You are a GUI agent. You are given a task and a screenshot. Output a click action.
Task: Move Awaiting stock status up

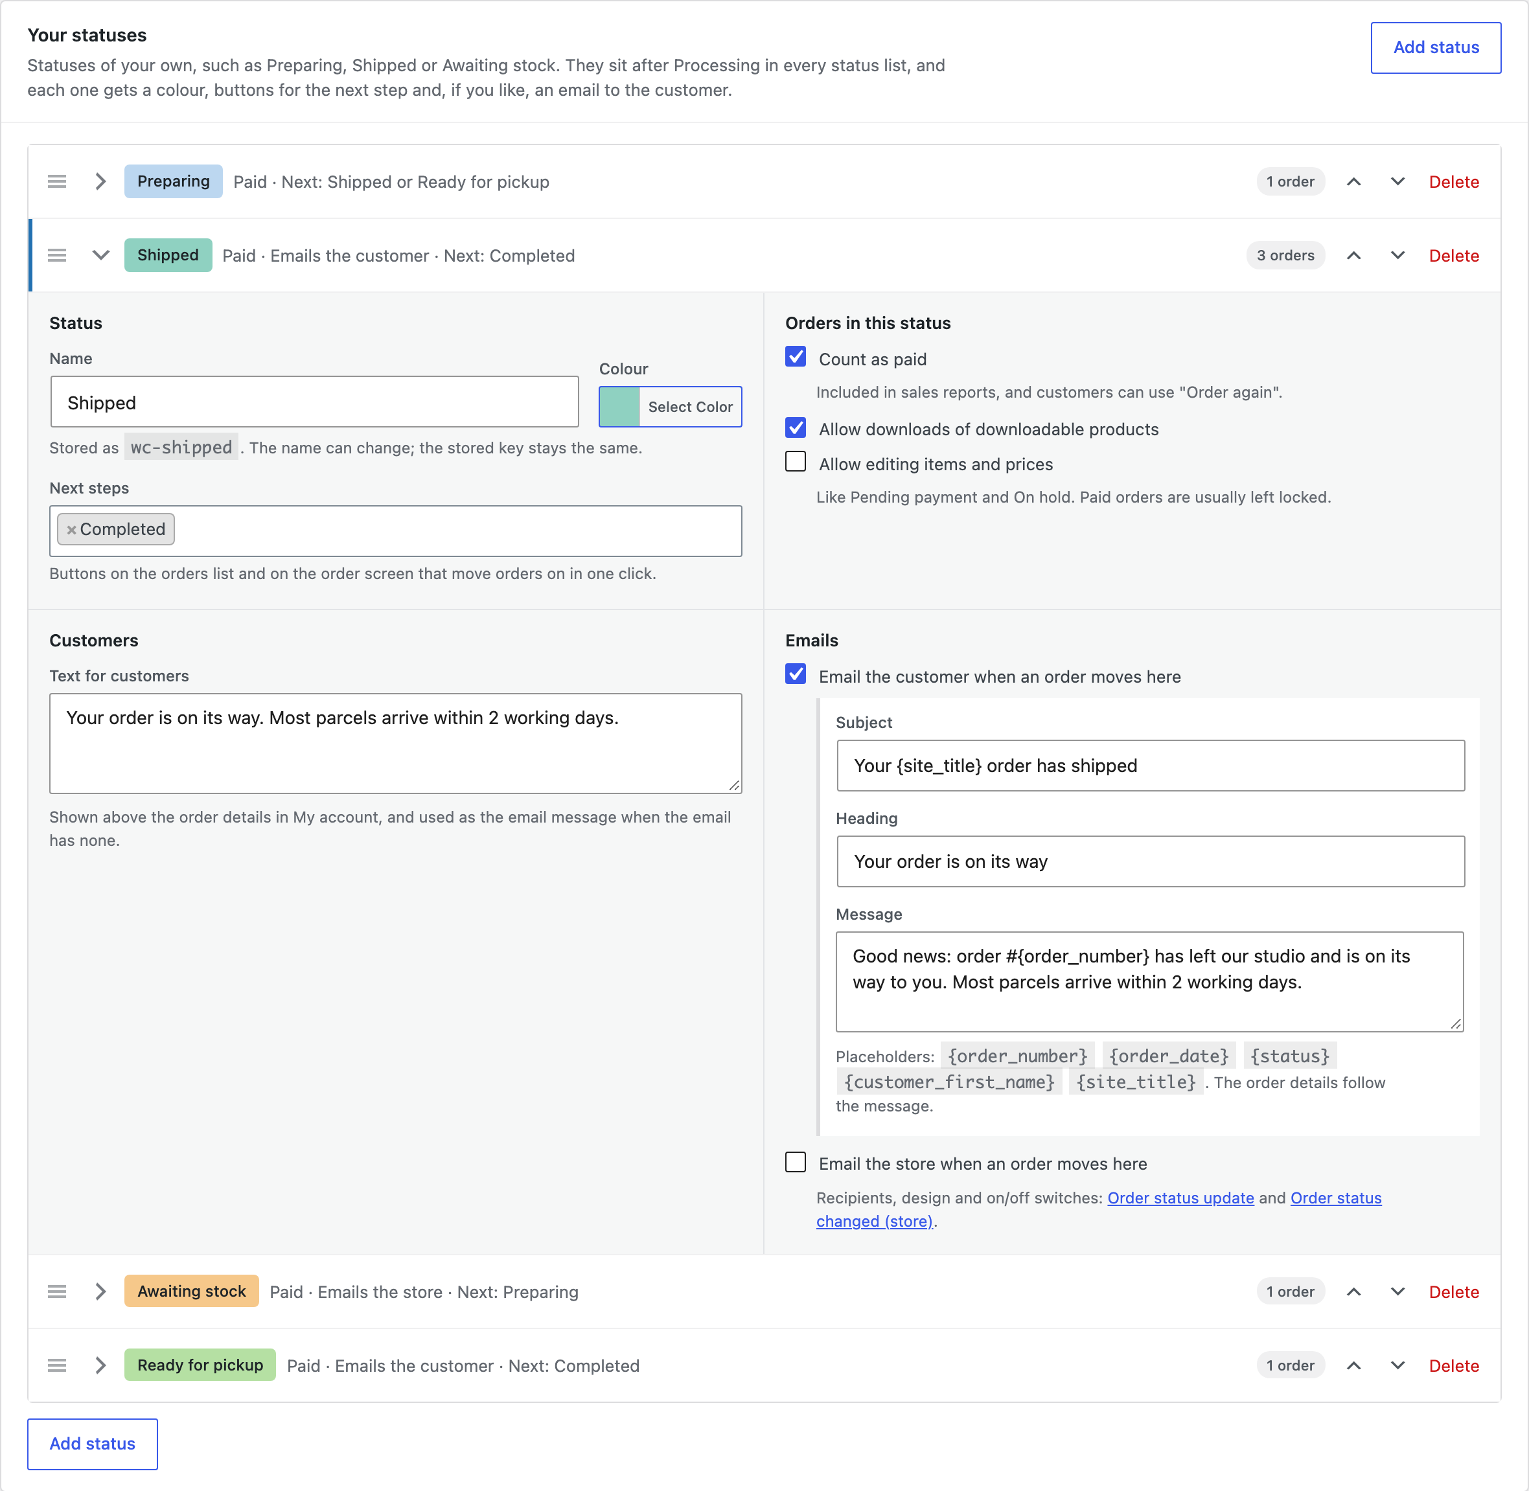(x=1353, y=1292)
